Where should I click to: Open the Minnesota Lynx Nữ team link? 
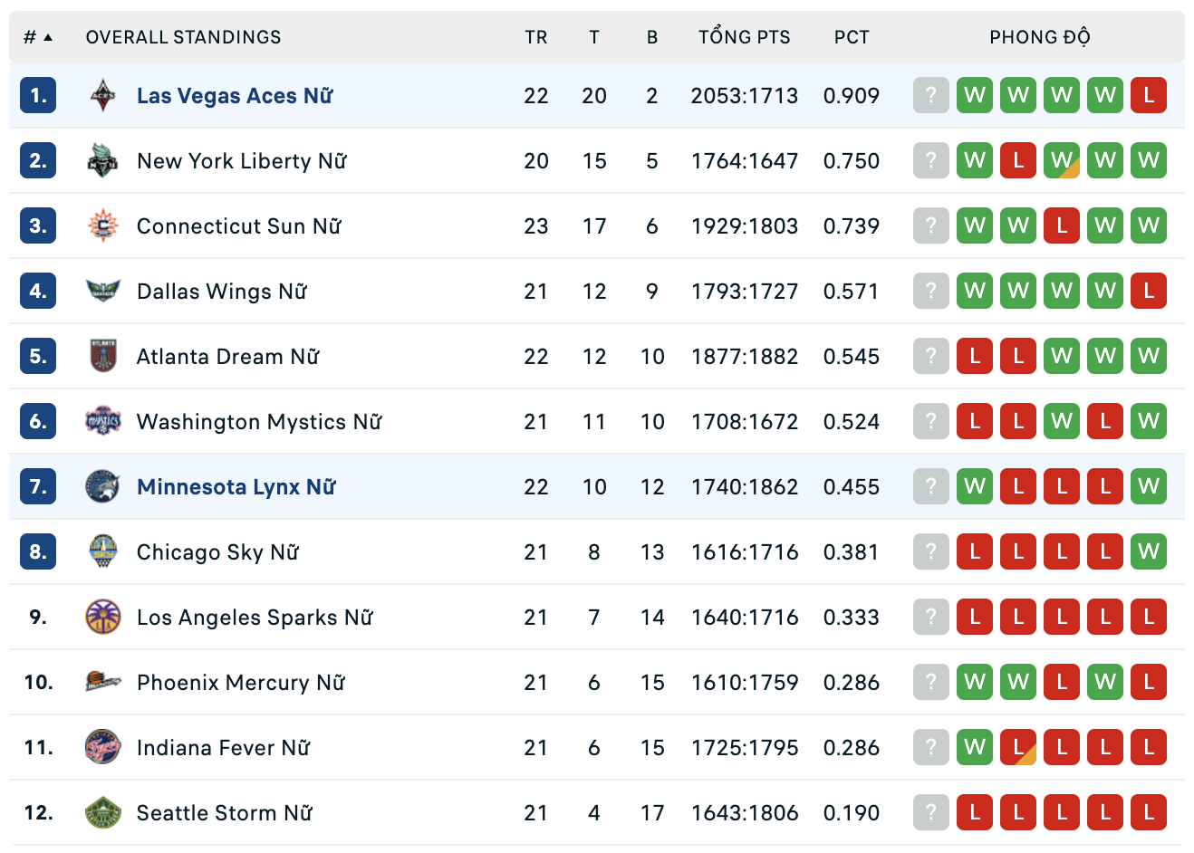236,486
